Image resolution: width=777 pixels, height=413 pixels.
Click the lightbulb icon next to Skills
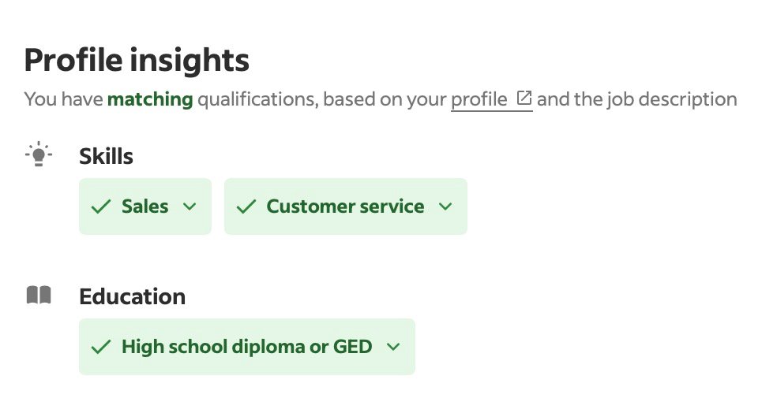tap(39, 154)
